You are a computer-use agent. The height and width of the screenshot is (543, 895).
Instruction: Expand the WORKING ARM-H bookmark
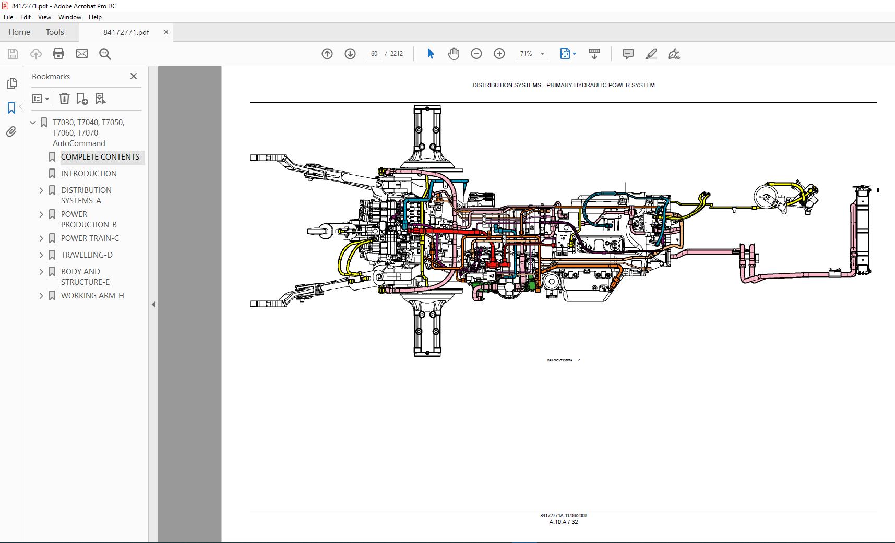(x=41, y=296)
